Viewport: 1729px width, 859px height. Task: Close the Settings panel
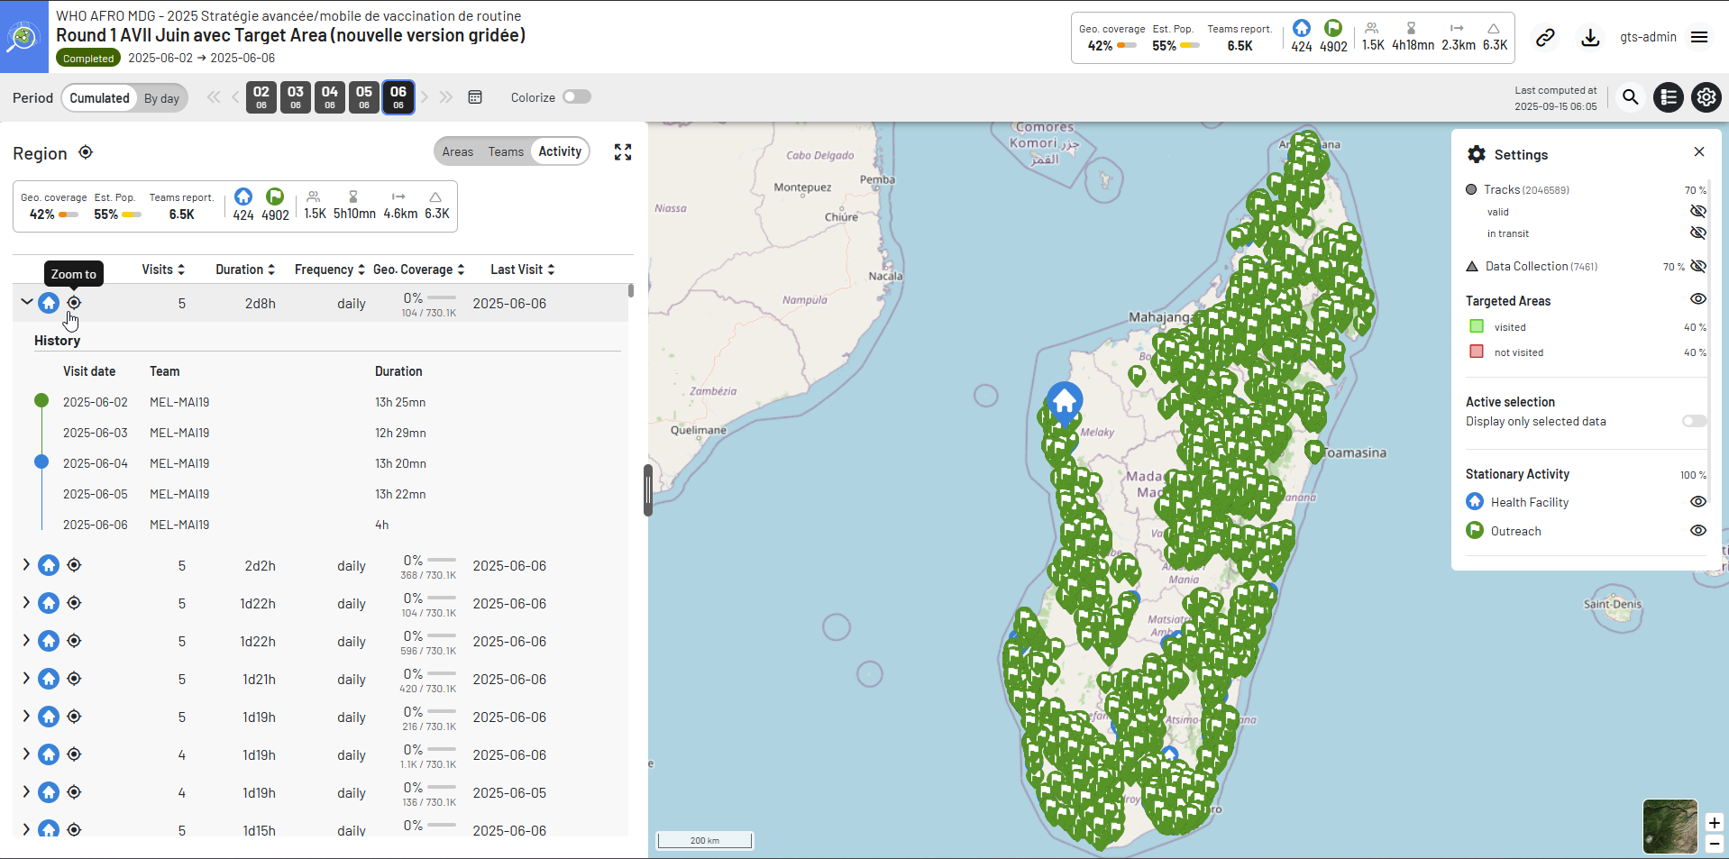pyautogui.click(x=1699, y=152)
